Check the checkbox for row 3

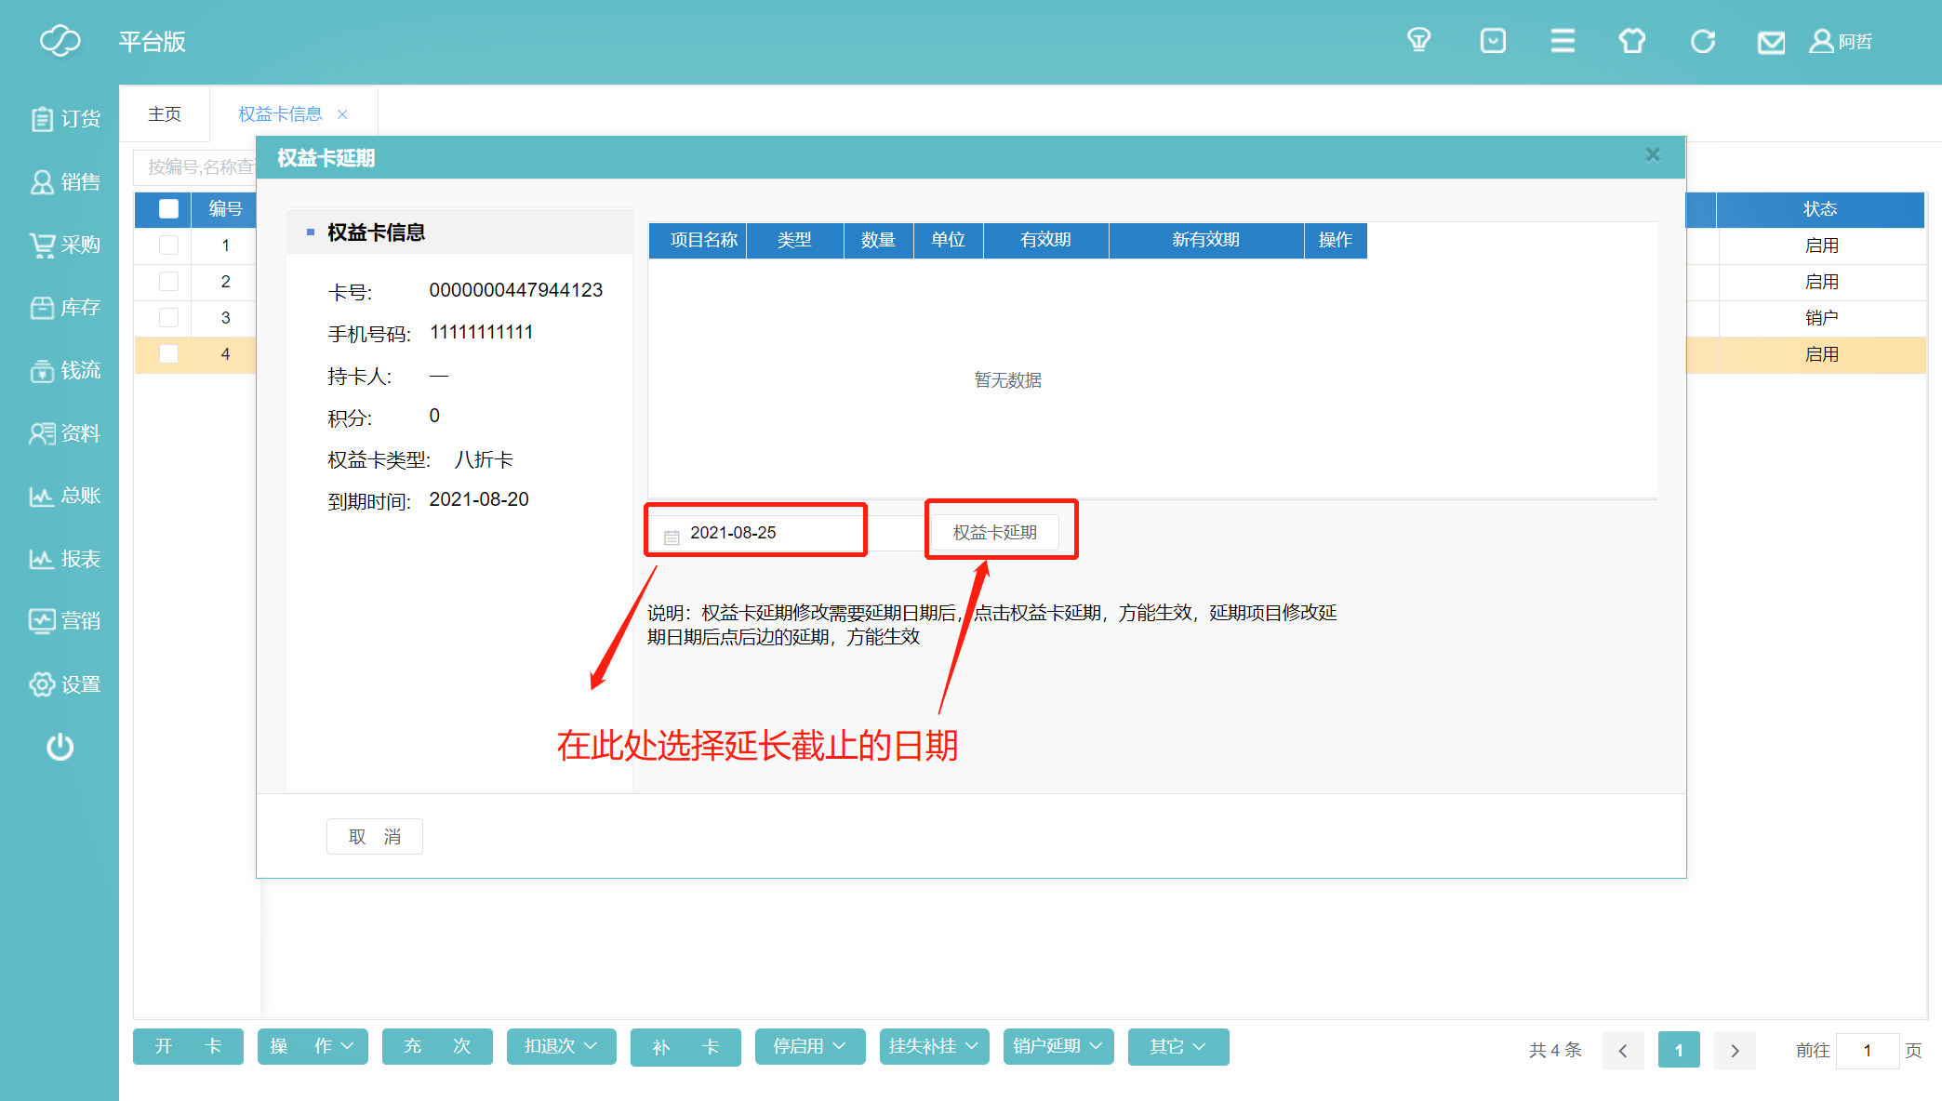168,318
